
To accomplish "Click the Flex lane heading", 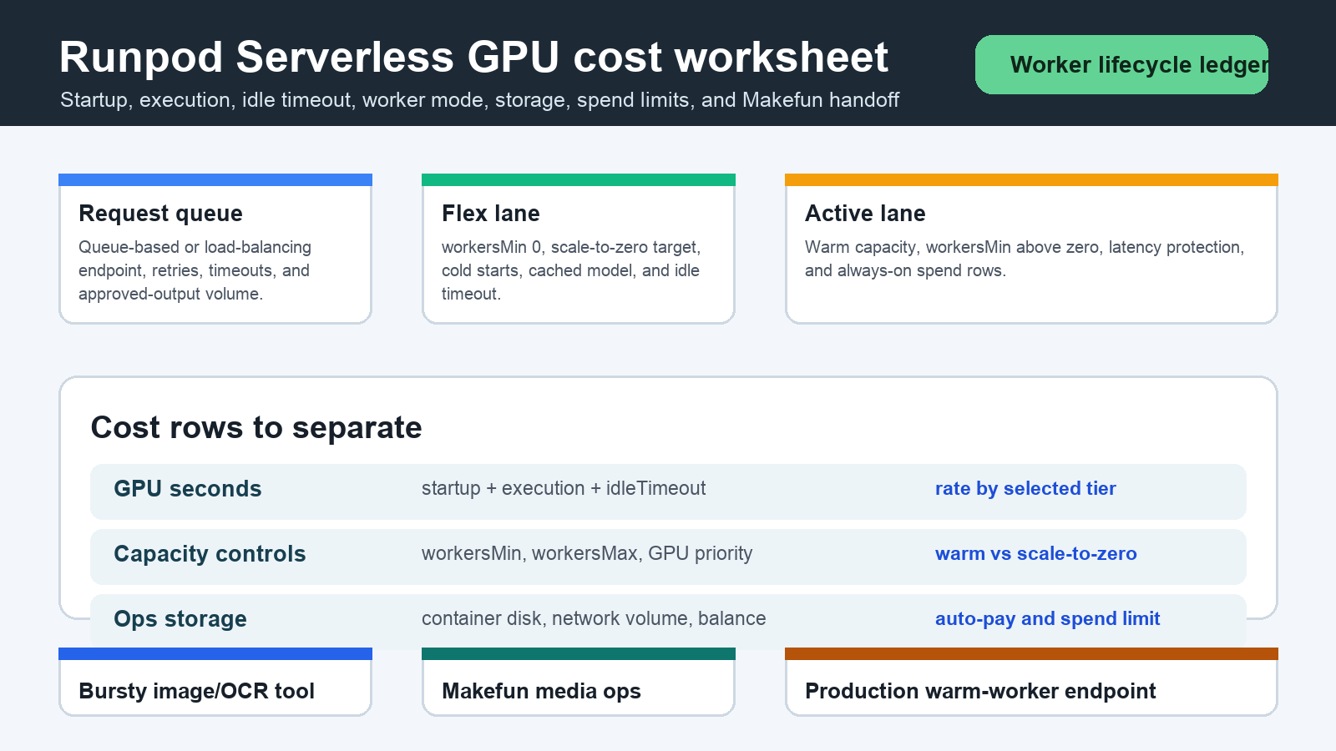I will pyautogui.click(x=491, y=214).
